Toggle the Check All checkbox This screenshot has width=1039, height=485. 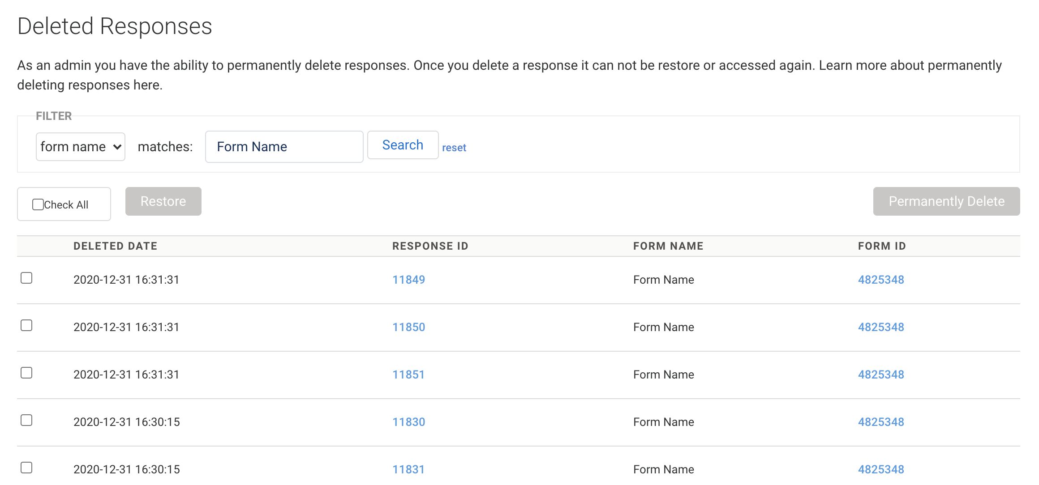[38, 204]
